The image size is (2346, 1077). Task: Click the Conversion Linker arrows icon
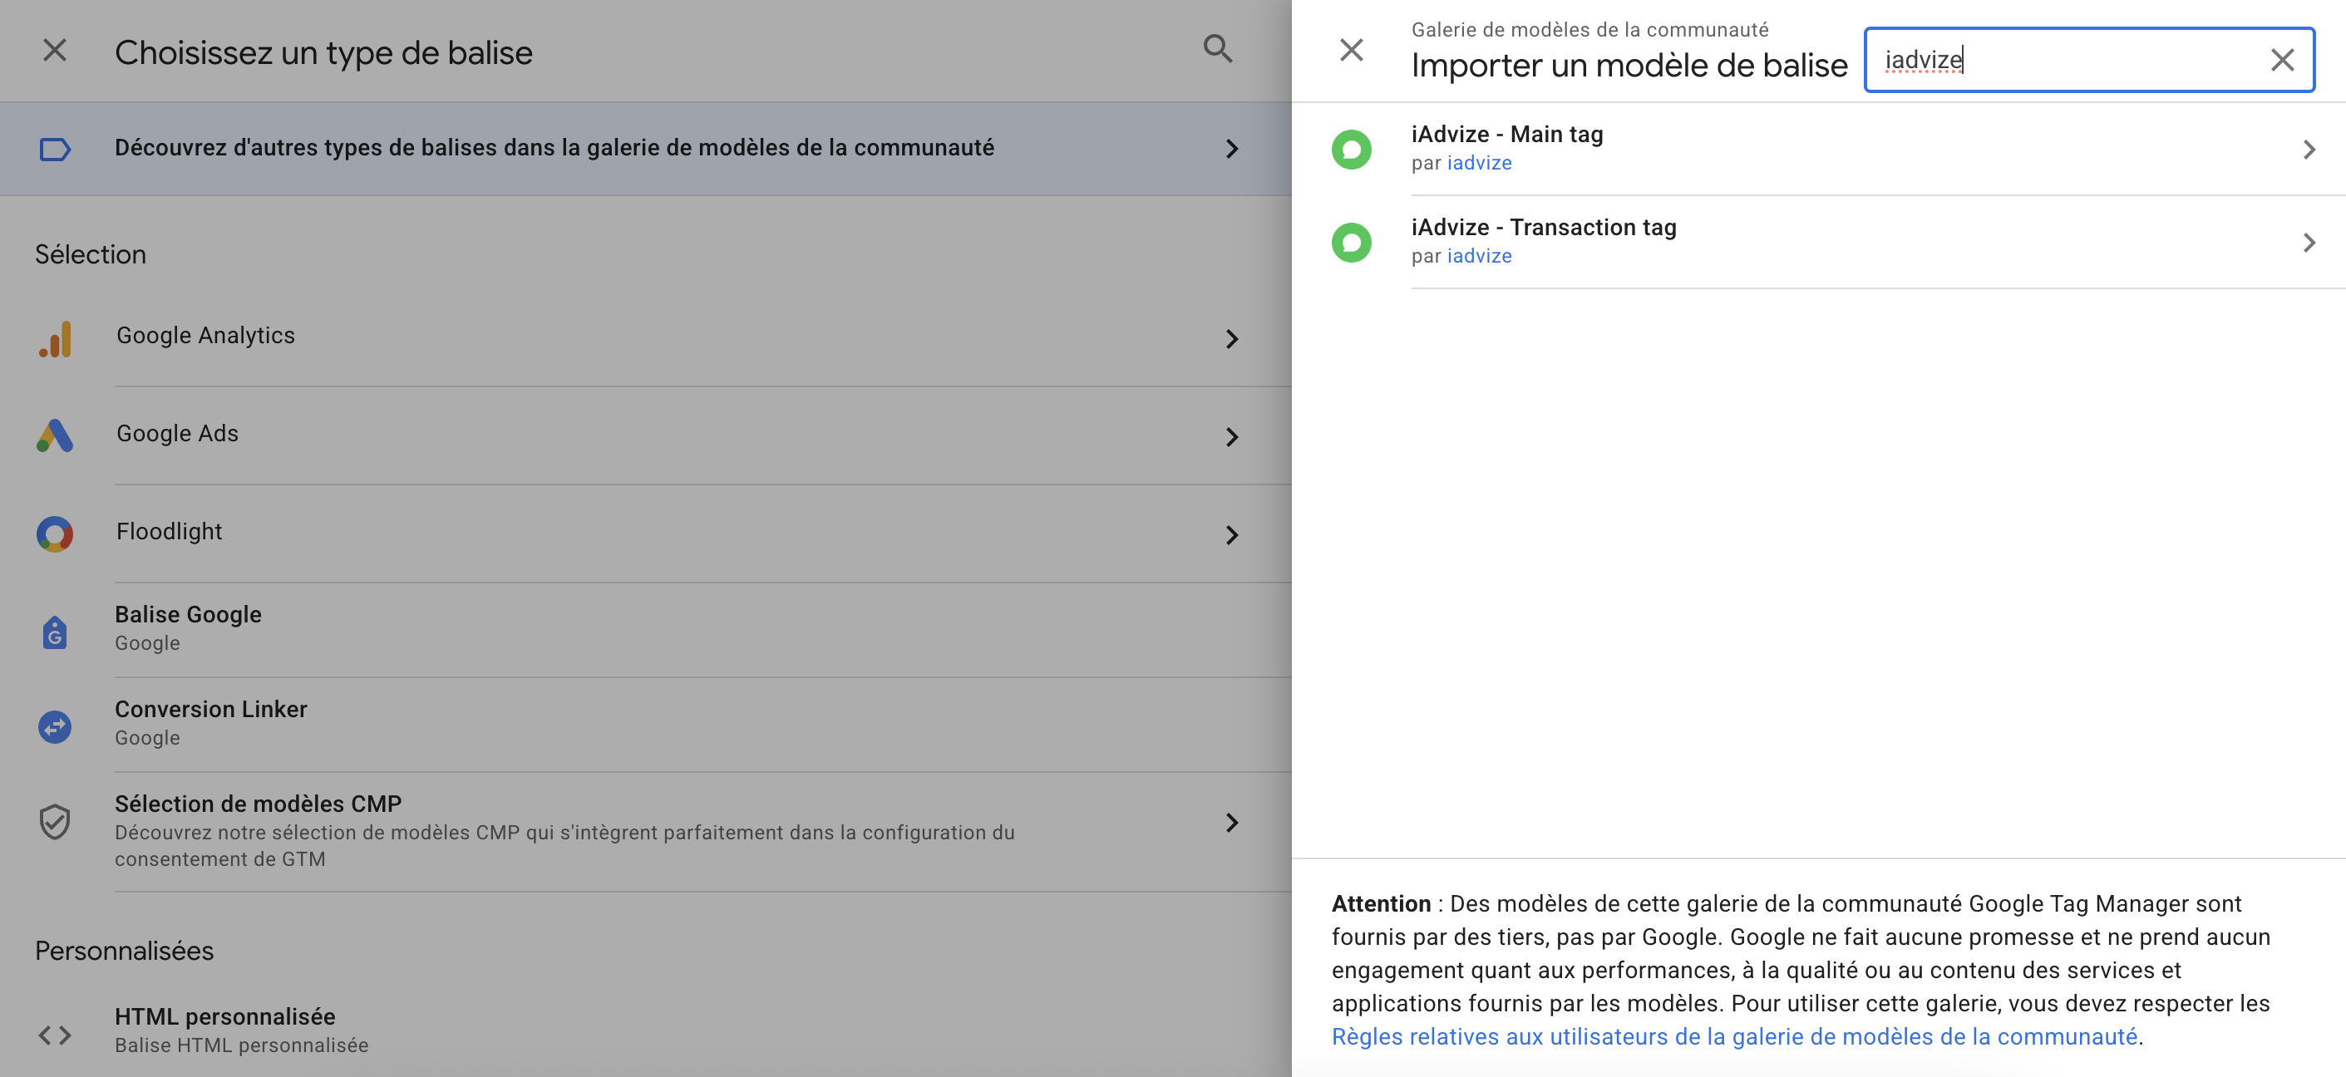[x=55, y=726]
